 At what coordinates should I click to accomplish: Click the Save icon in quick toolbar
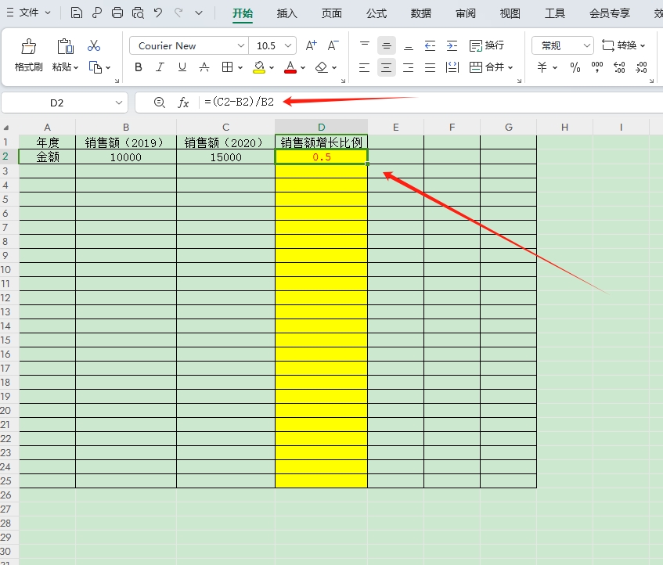(77, 13)
